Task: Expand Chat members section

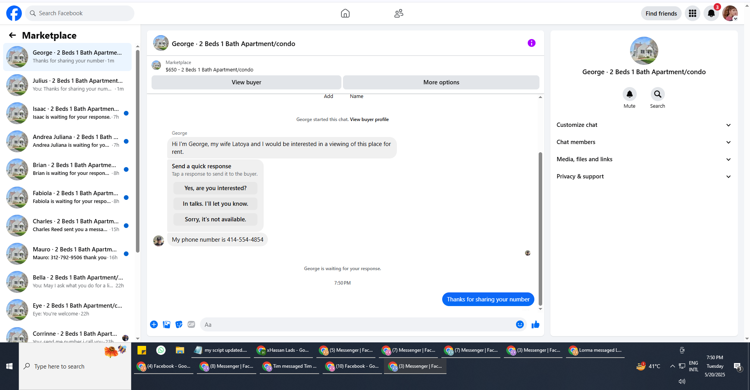Action: pyautogui.click(x=644, y=142)
